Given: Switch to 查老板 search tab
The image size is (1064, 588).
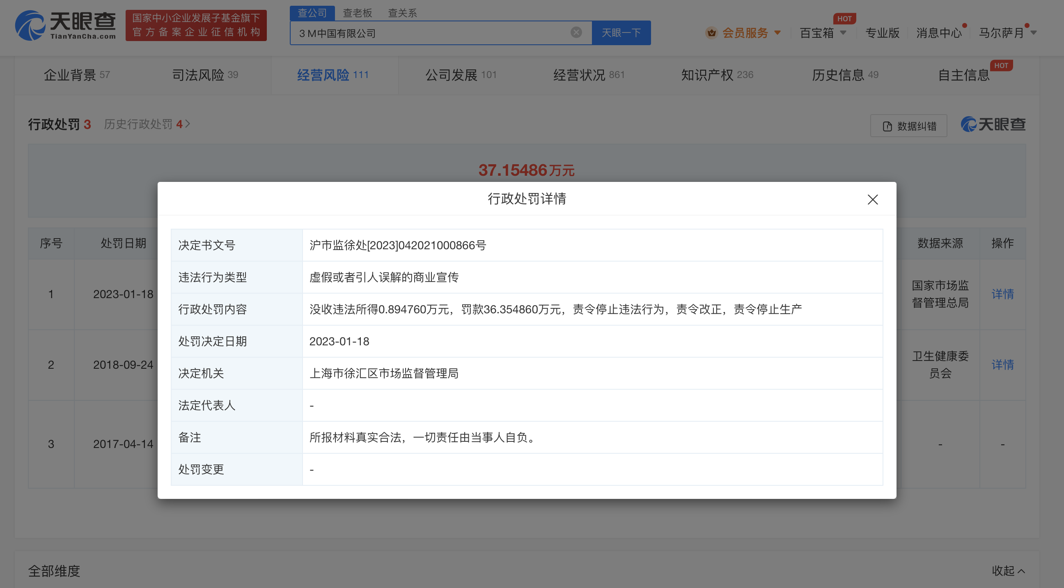Looking at the screenshot, I should pos(357,13).
